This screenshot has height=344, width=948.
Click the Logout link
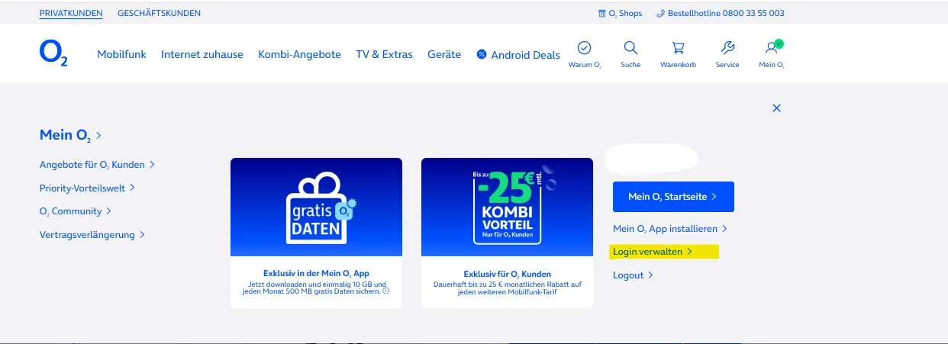click(634, 275)
